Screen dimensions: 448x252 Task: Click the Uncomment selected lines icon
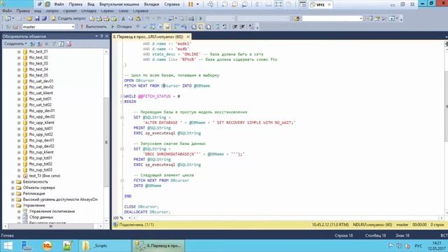pyautogui.click(x=225, y=27)
